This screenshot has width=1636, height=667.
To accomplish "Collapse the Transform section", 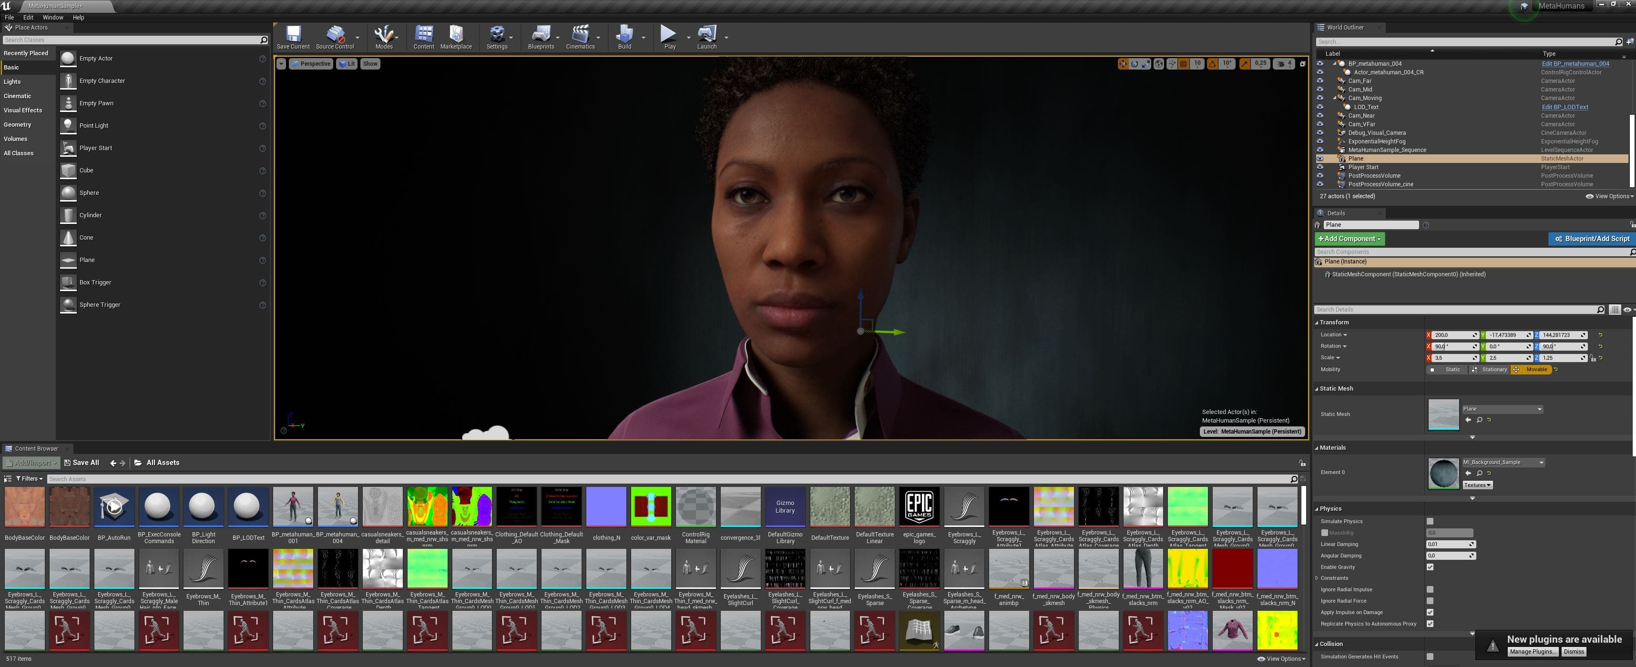I will (1334, 323).
